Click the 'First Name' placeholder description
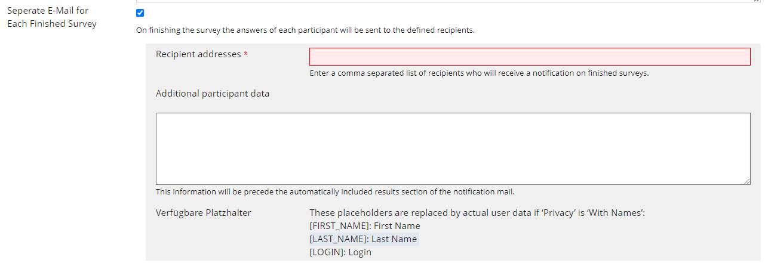 point(397,226)
